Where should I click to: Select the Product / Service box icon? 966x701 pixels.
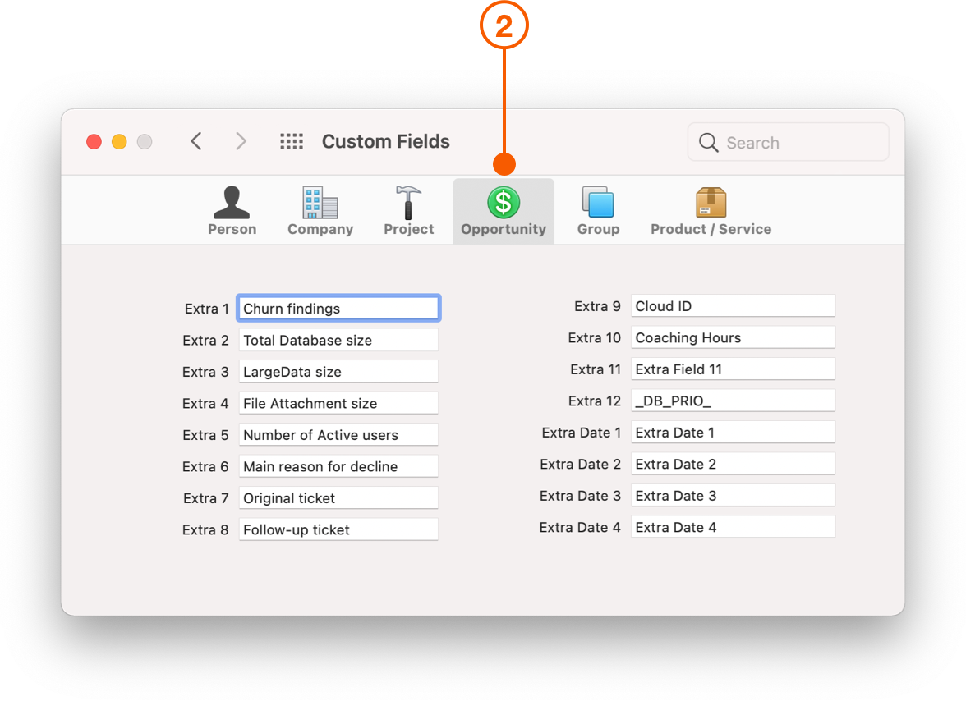pos(711,203)
